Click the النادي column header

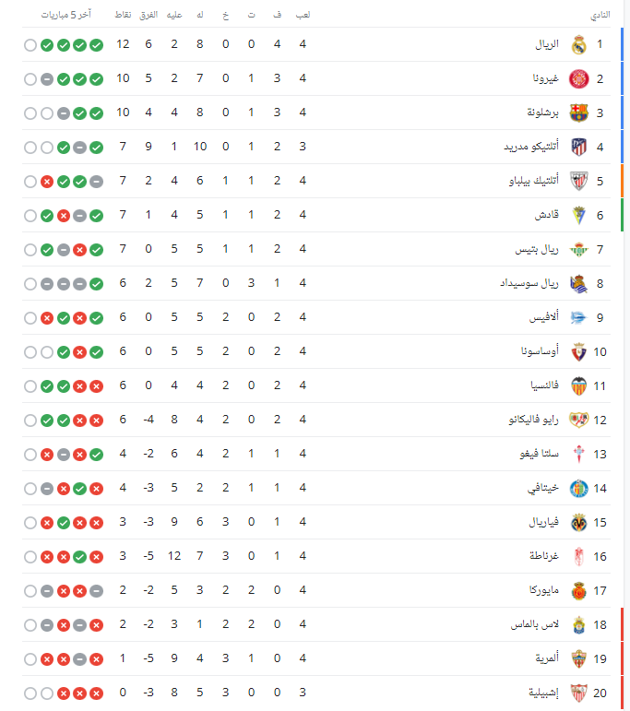pyautogui.click(x=600, y=15)
